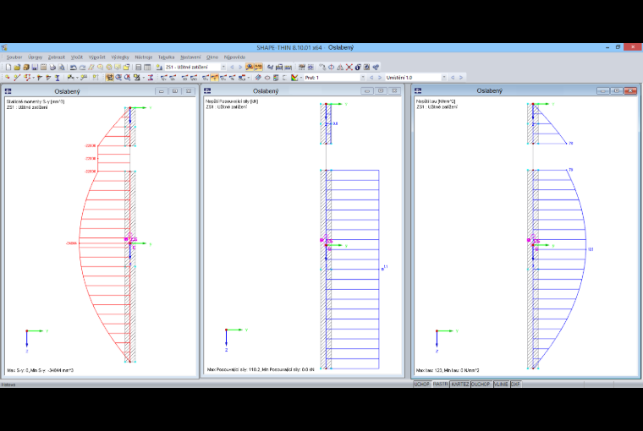
Task: Select next location arrow beside Umístění 1.0
Action: click(x=461, y=78)
